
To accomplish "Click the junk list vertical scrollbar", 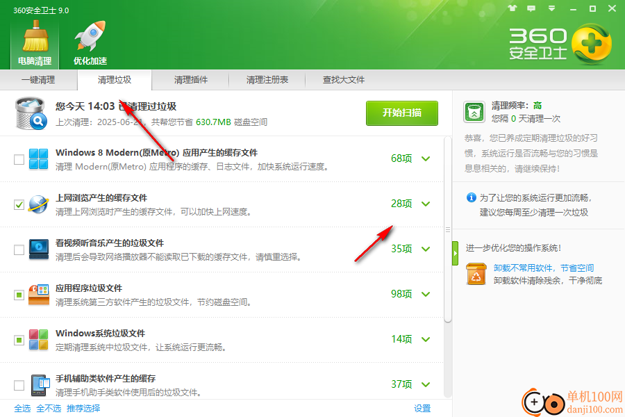I will tap(448, 229).
